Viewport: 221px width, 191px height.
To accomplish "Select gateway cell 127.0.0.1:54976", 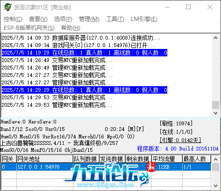I will pyautogui.click(x=45, y=167).
